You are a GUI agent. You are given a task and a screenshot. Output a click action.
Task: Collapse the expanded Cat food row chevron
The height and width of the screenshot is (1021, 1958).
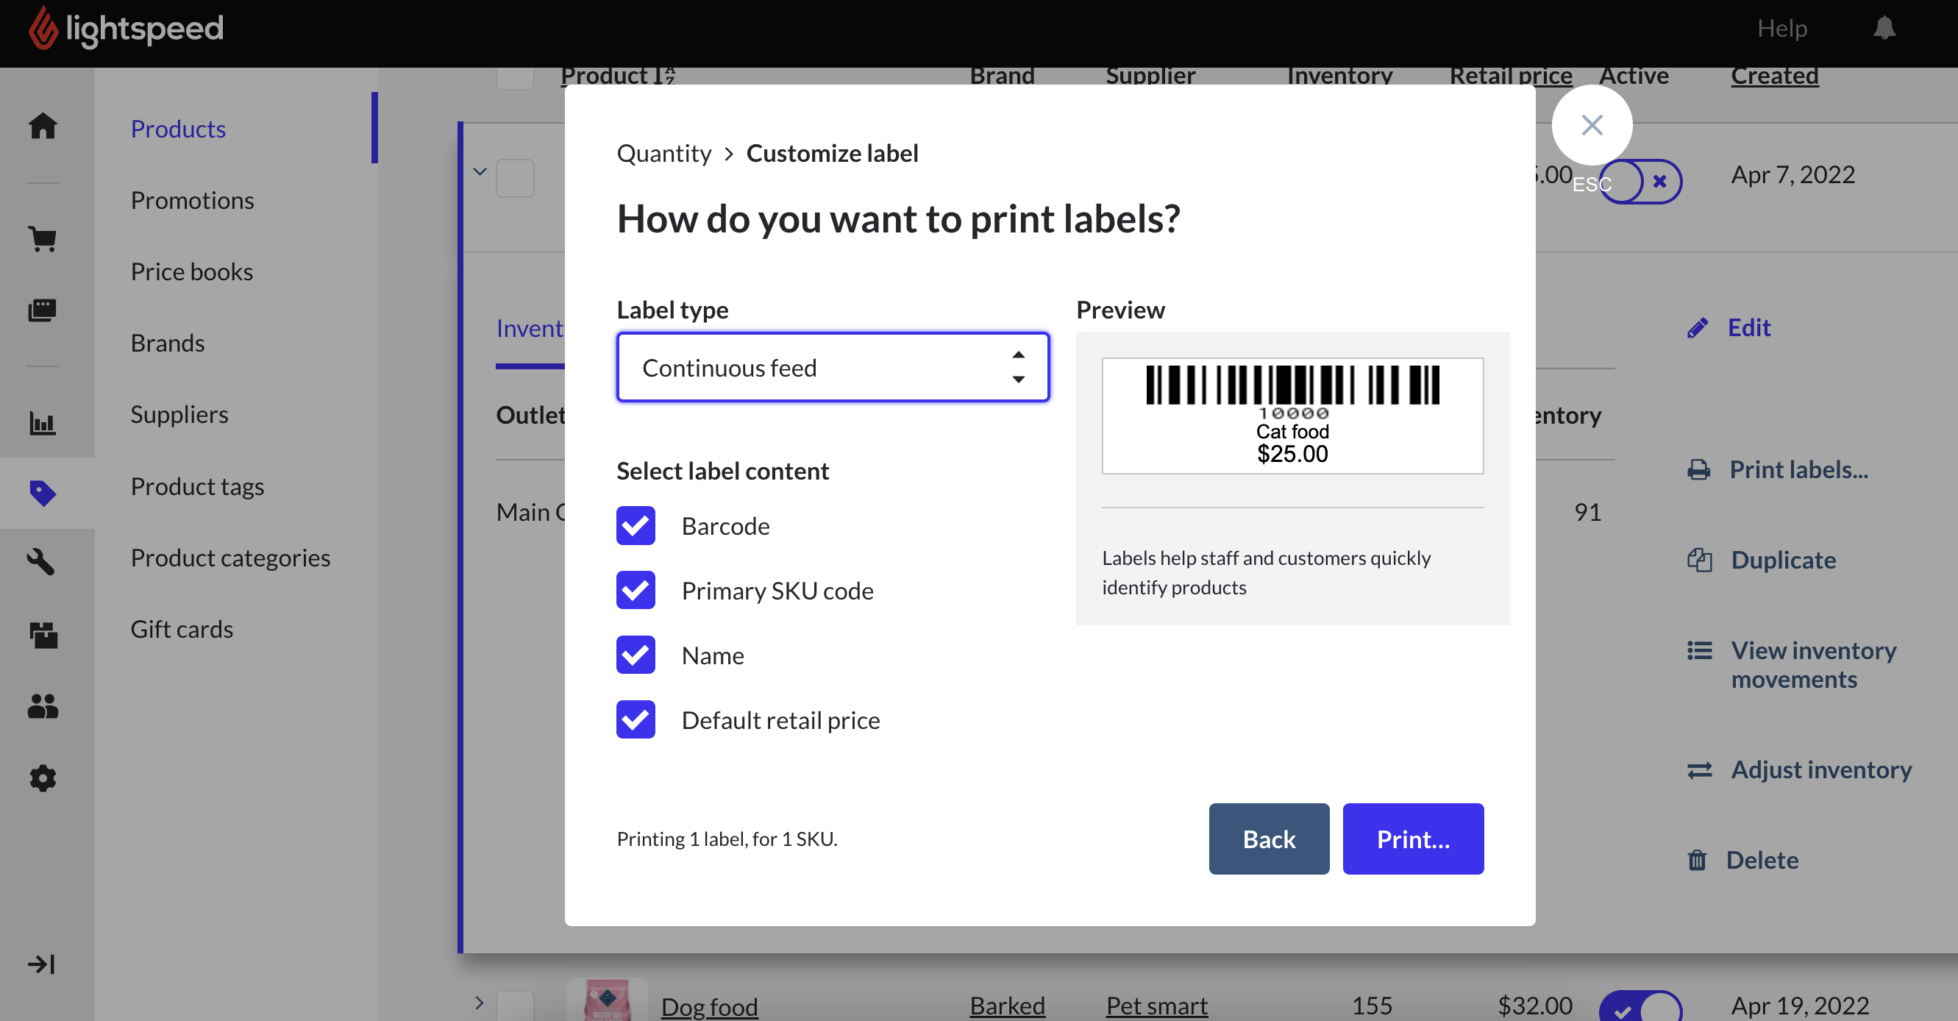(480, 172)
